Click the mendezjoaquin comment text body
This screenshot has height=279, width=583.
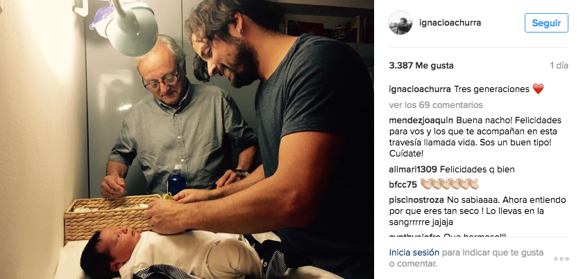tap(473, 137)
